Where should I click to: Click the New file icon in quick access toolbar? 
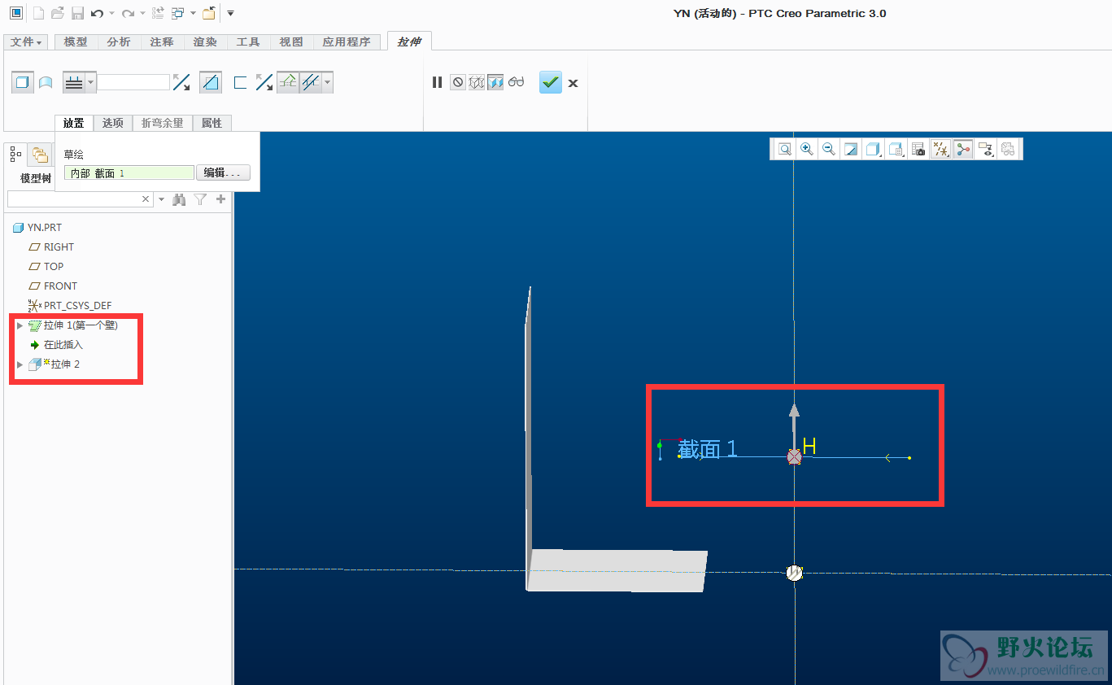point(38,13)
